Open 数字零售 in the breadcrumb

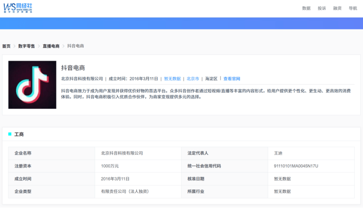(x=26, y=46)
